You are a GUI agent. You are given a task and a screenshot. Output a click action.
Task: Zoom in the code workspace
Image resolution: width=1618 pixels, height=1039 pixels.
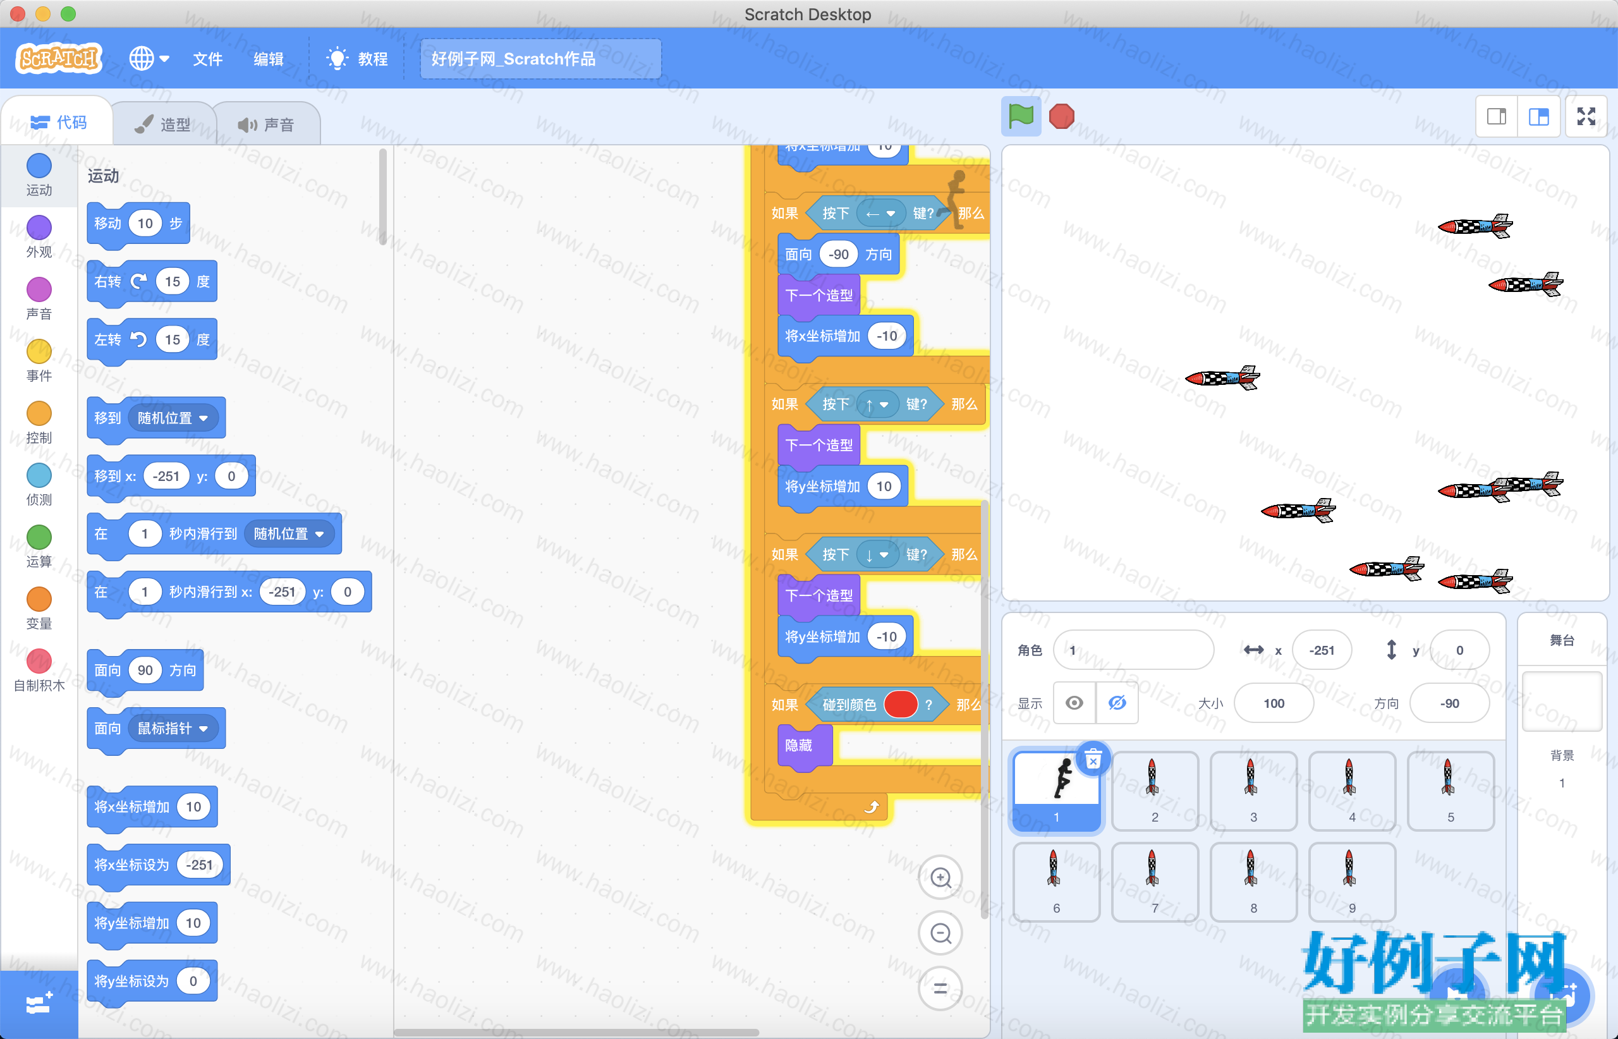(940, 877)
